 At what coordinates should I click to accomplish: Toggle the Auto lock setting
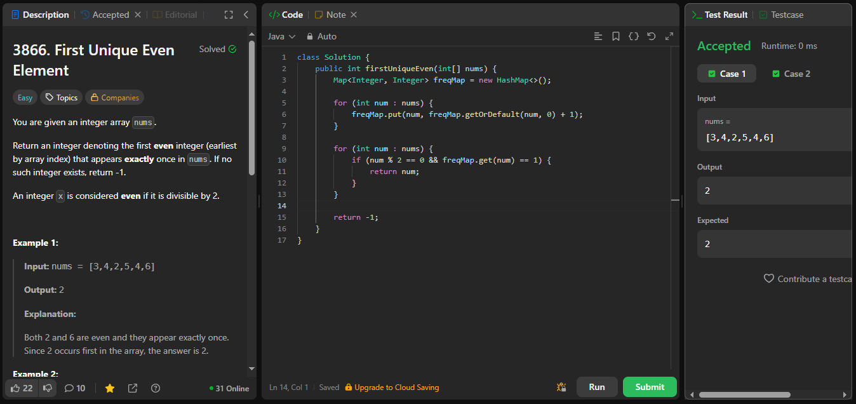coord(321,36)
